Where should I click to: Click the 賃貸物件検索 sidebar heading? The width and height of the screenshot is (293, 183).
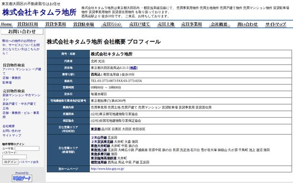(x=14, y=65)
